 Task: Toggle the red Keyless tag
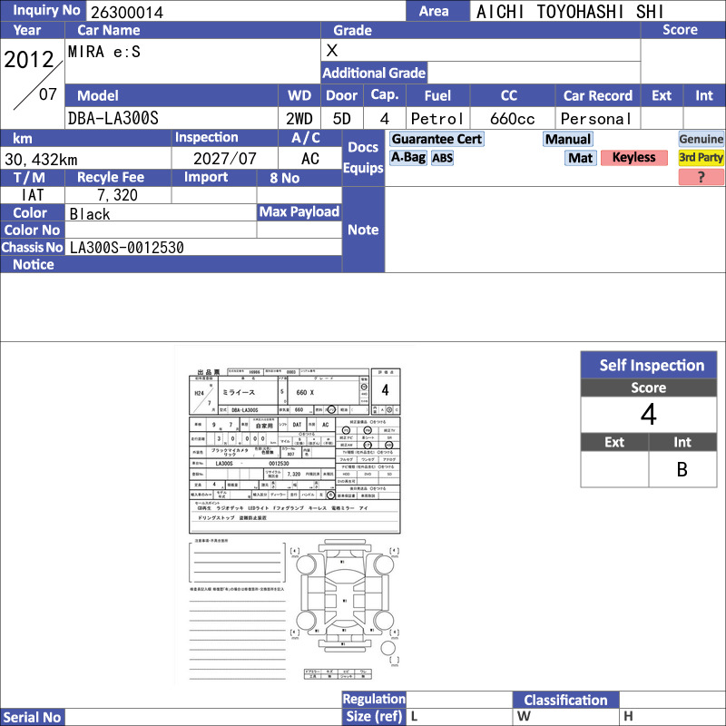(633, 157)
